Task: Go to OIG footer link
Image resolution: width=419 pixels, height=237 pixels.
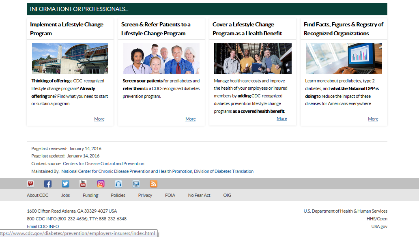Action: click(x=227, y=195)
